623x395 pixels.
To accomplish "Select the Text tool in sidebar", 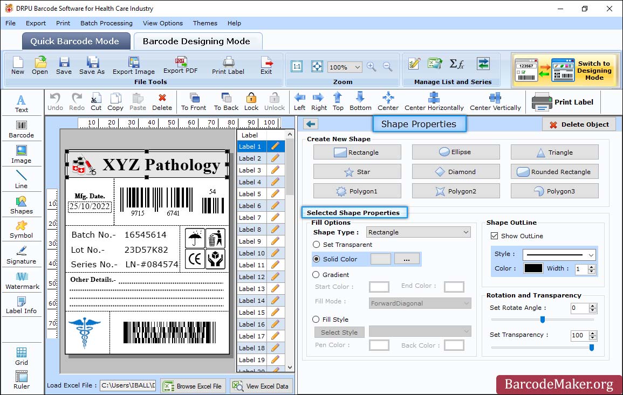I will pyautogui.click(x=22, y=103).
